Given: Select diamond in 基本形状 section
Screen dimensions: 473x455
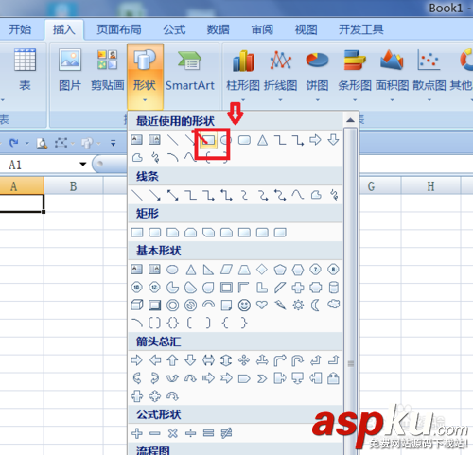Looking at the screenshot, I should tap(262, 270).
